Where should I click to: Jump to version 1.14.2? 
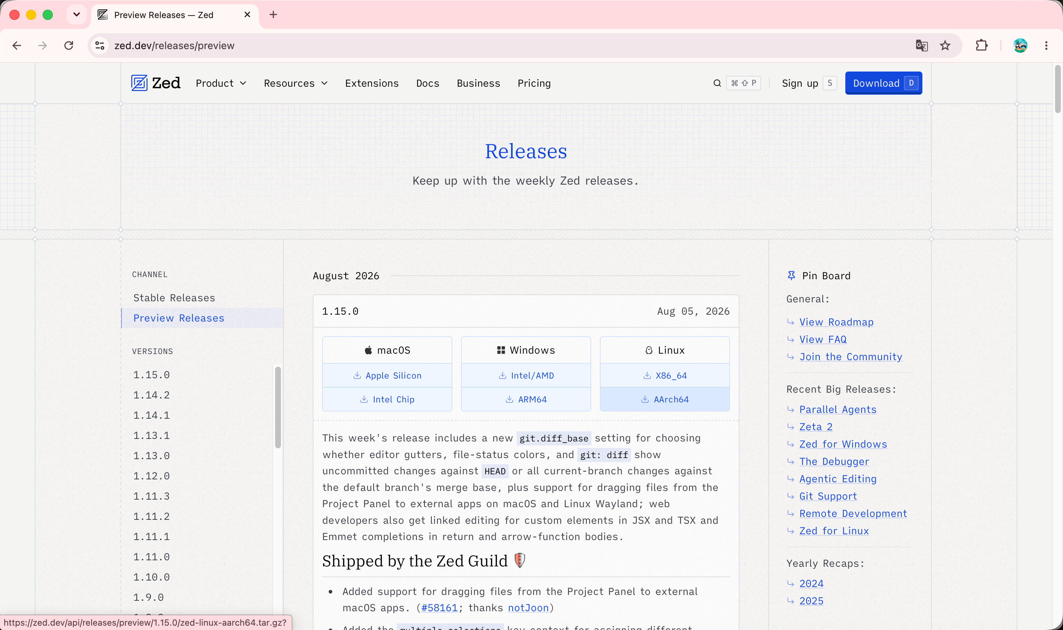pos(151,395)
